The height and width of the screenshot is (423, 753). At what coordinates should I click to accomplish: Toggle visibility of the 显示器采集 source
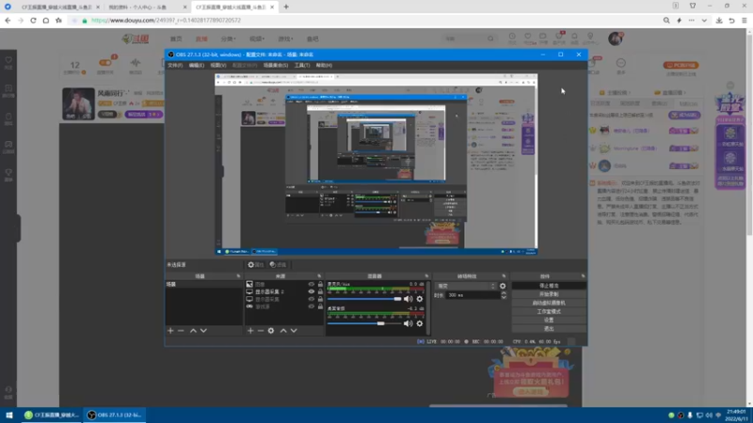[x=312, y=299]
